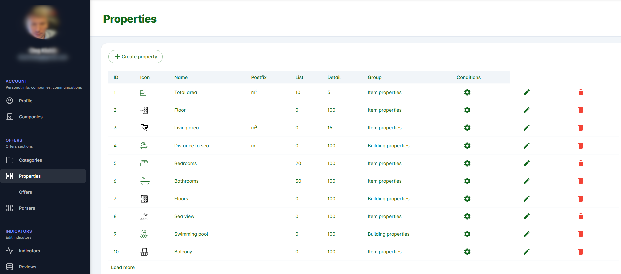Click the Bedrooms bed icon
The image size is (621, 274).
point(144,163)
